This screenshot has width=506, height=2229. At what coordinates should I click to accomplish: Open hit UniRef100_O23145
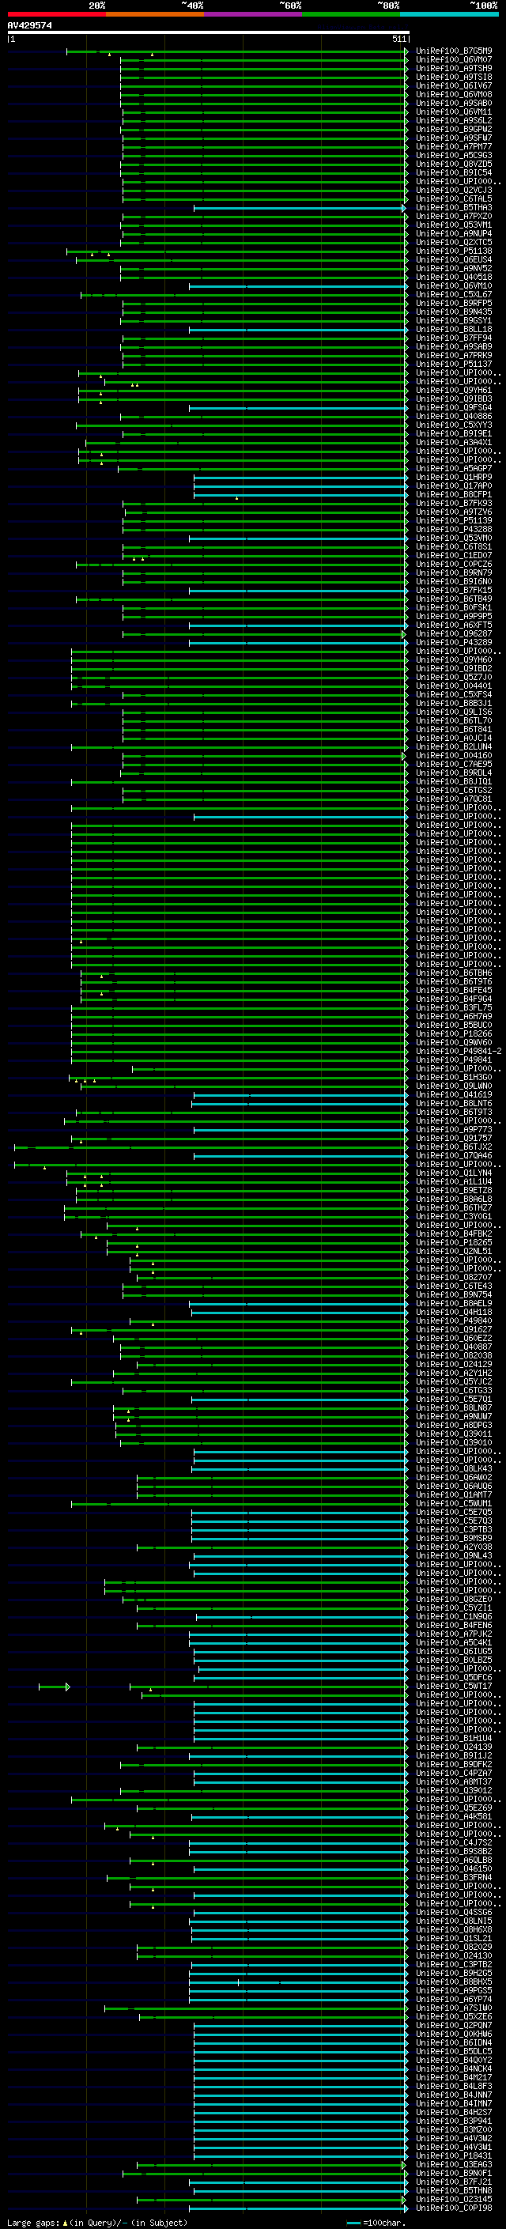tap(454, 2199)
